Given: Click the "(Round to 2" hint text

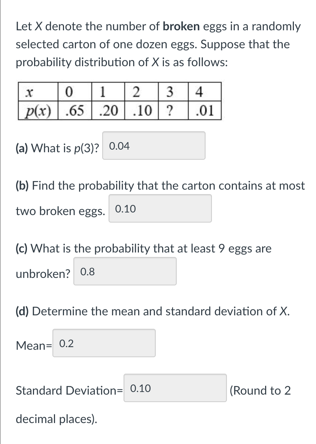Looking at the screenshot, I should coord(260,391).
